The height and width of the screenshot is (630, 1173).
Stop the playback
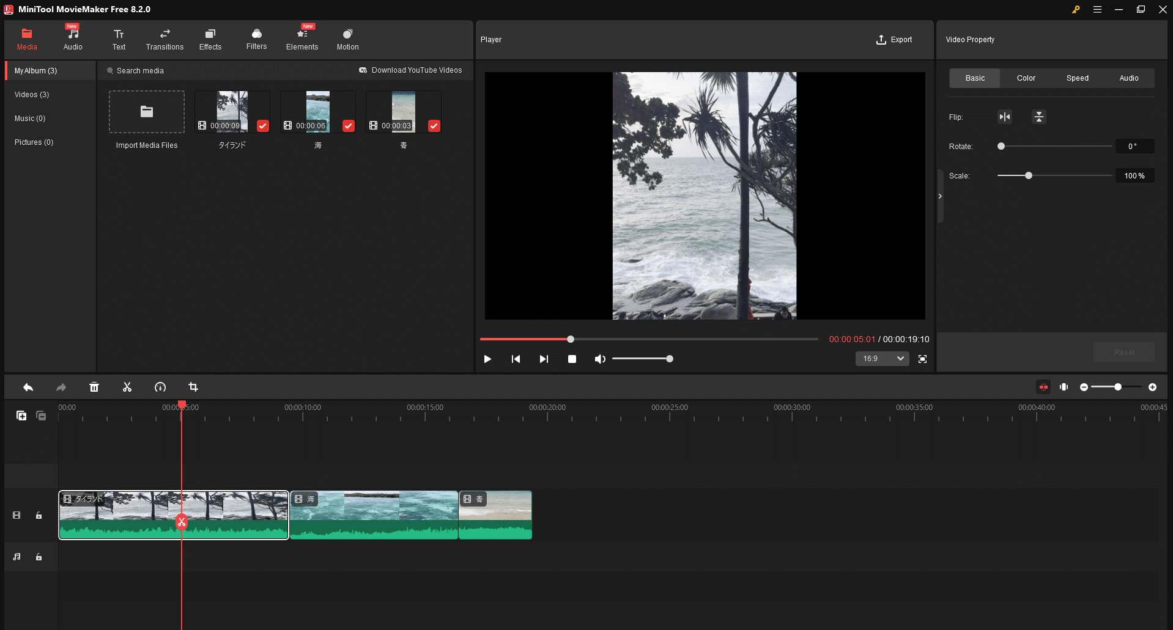coord(572,359)
